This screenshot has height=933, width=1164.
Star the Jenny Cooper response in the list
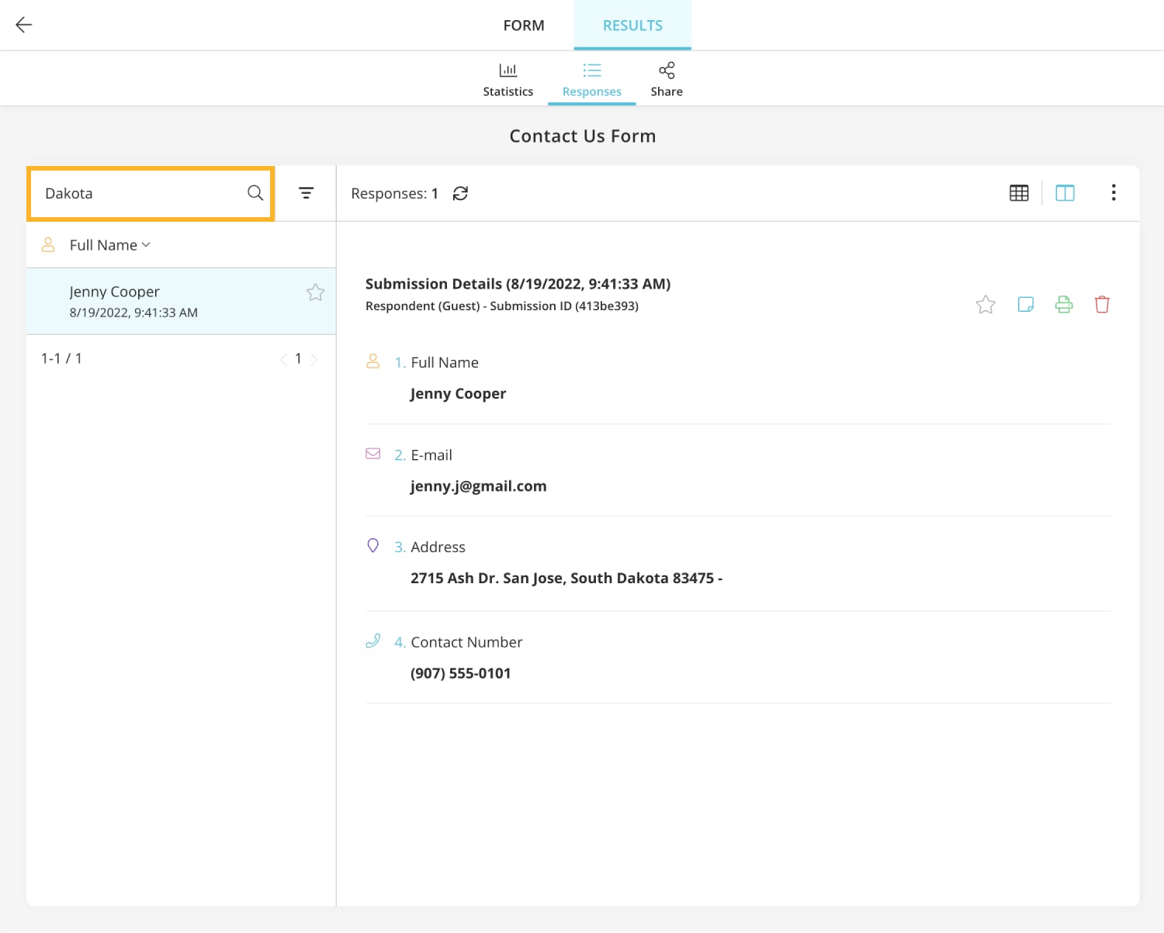tap(315, 292)
